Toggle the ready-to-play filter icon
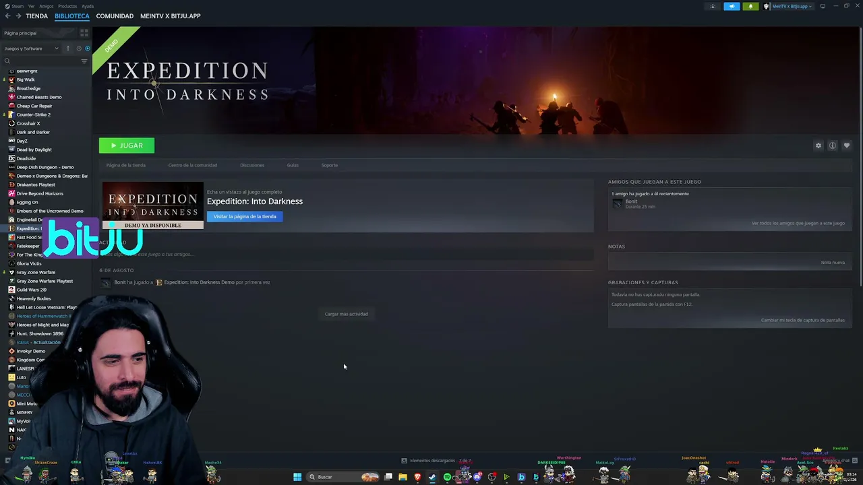This screenshot has width=863, height=485. tap(87, 48)
